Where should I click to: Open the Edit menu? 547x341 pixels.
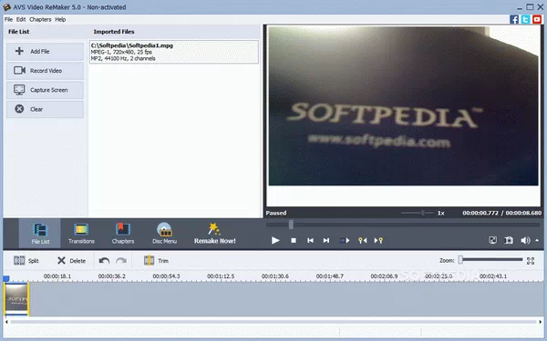[21, 19]
